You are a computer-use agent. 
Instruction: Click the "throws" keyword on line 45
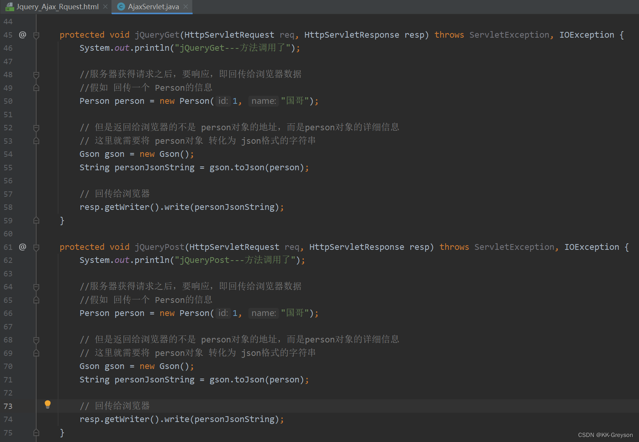pyautogui.click(x=449, y=35)
